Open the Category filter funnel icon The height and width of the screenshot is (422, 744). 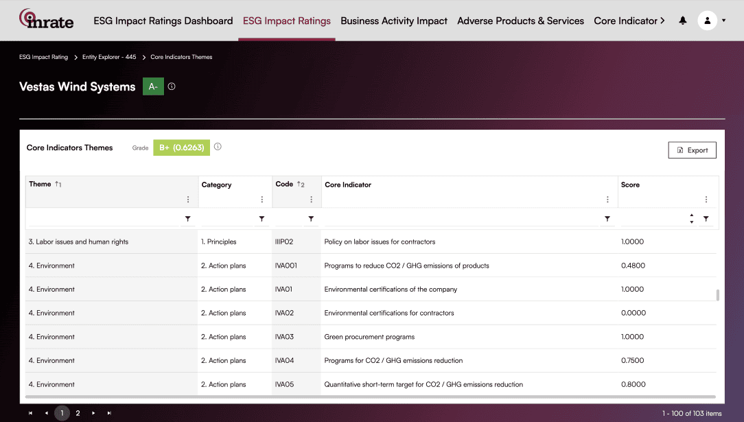262,219
